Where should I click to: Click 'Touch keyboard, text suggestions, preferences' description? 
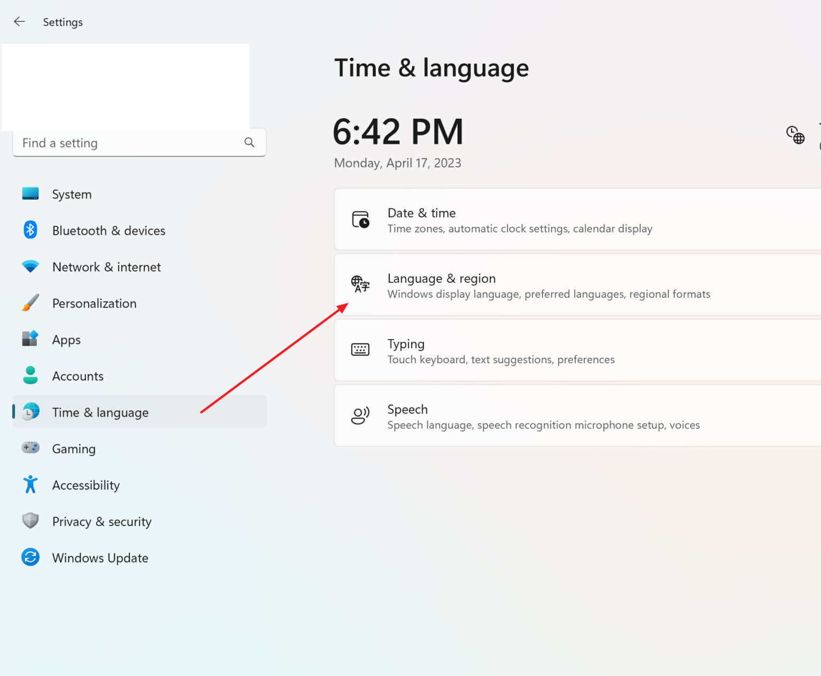pos(501,360)
